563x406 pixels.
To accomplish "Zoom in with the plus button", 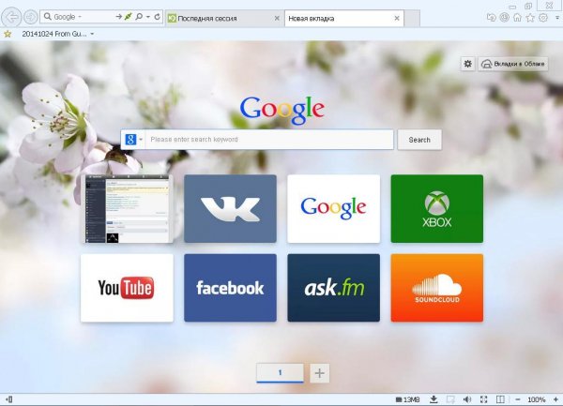I will tap(555, 399).
